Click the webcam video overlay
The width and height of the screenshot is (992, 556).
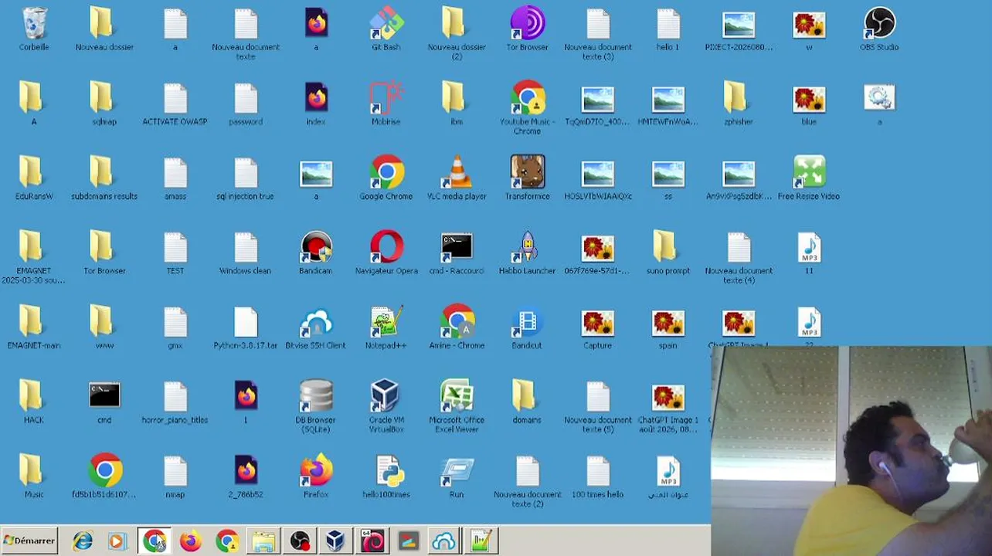pyautogui.click(x=851, y=451)
